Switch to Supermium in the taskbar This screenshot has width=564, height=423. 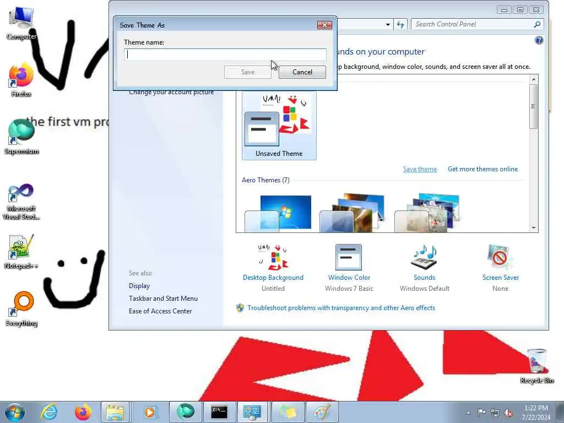coord(185,412)
